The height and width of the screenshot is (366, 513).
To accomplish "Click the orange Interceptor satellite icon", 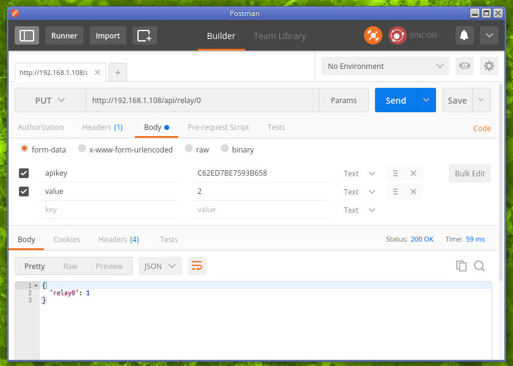I will point(373,35).
